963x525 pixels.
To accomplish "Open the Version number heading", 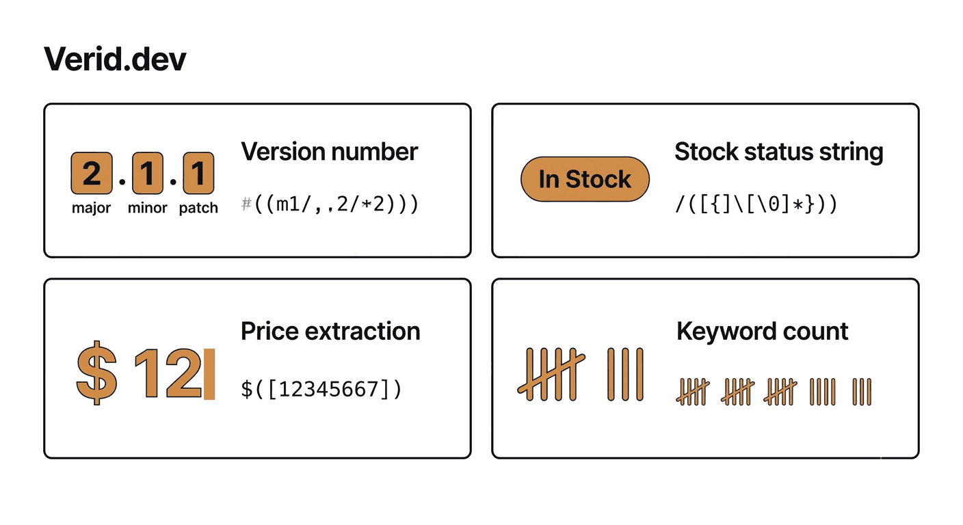I will point(330,151).
